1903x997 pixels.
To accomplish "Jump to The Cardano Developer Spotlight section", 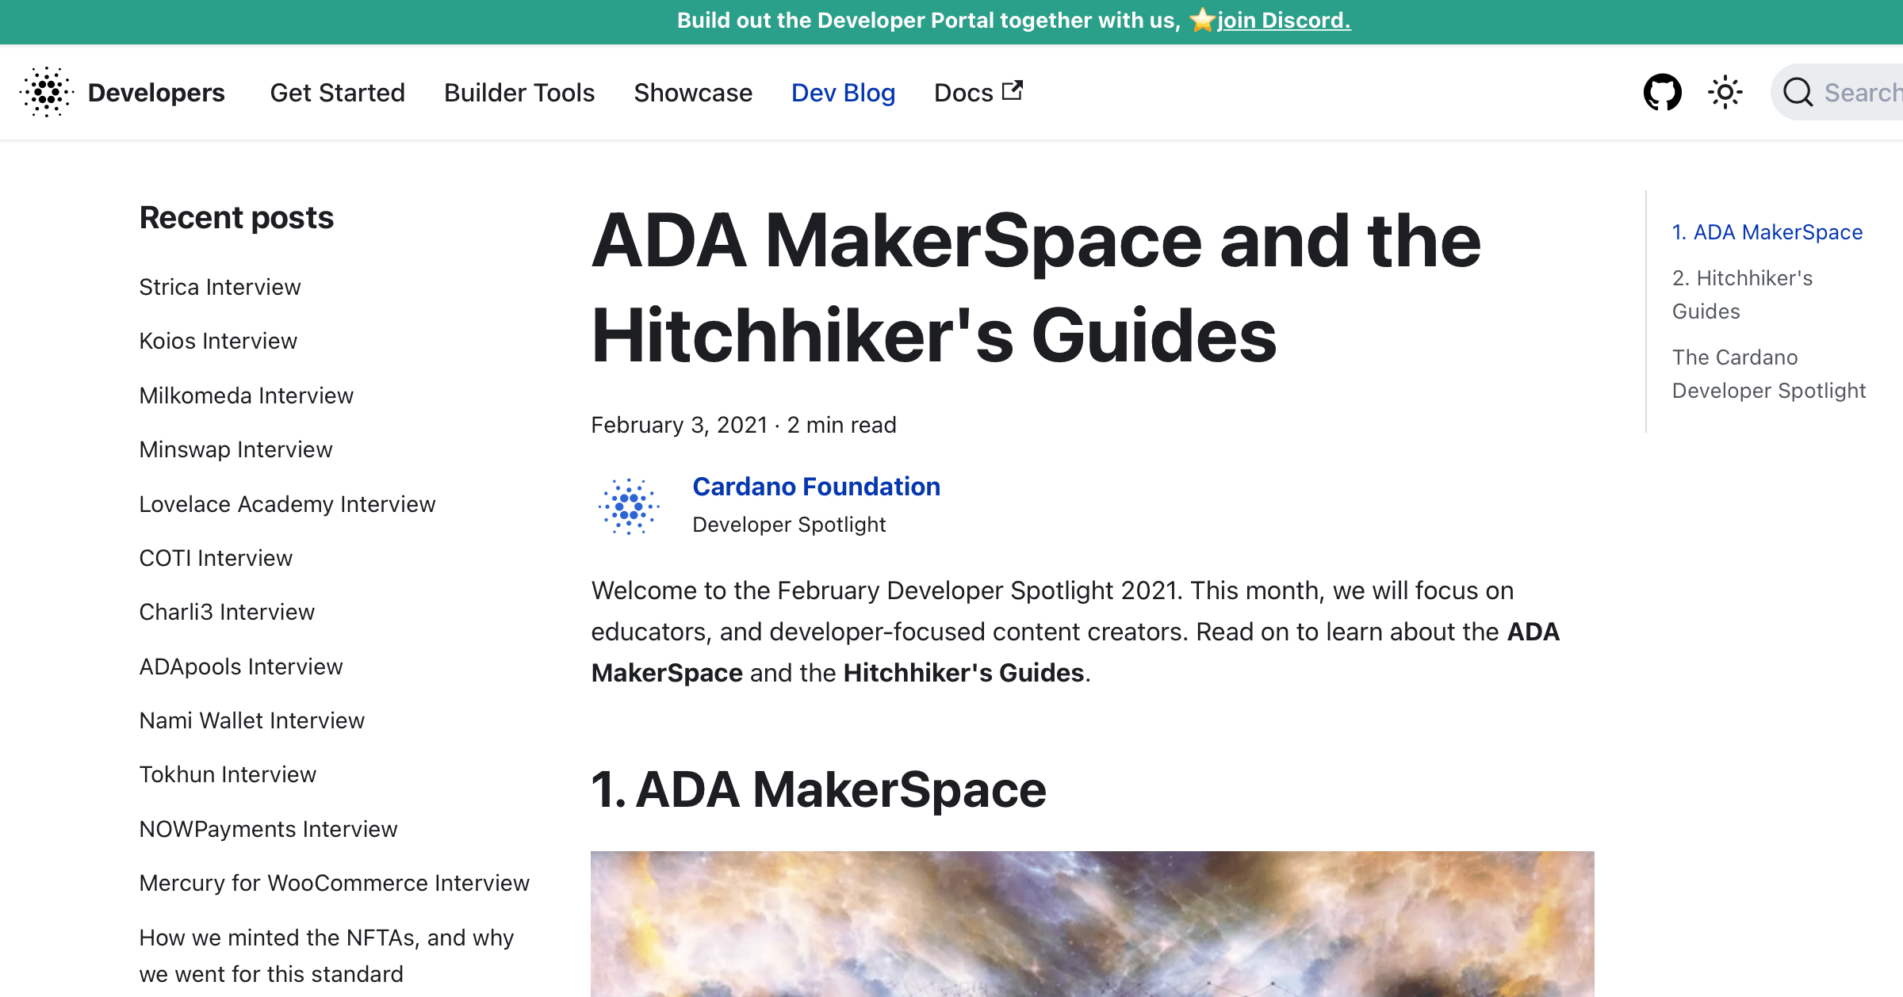I will 1769,374.
